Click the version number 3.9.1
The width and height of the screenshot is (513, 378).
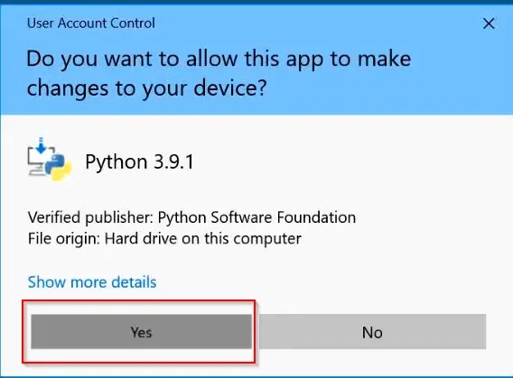(x=173, y=161)
